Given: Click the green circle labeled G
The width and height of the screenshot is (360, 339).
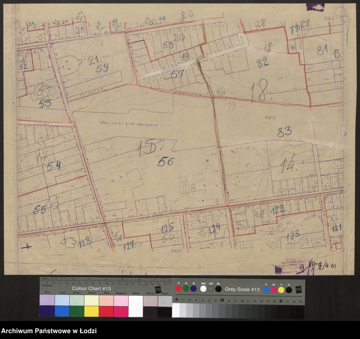Looking at the screenshot, I should (186, 289).
